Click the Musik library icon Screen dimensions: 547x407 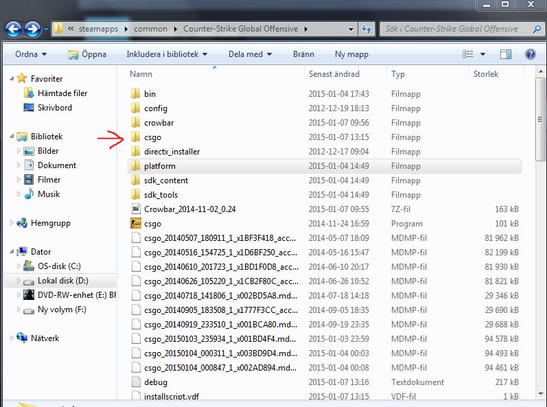pyautogui.click(x=29, y=194)
